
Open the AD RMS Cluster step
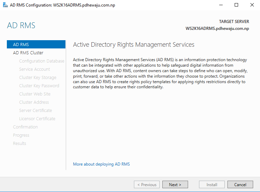pyautogui.click(x=28, y=53)
